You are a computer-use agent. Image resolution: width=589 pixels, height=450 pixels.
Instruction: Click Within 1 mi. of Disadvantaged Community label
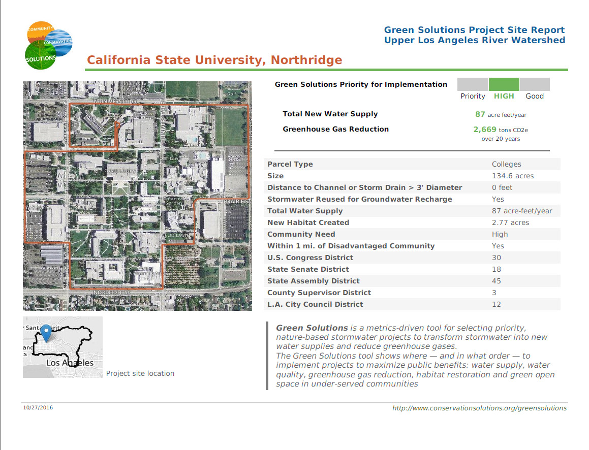point(351,246)
